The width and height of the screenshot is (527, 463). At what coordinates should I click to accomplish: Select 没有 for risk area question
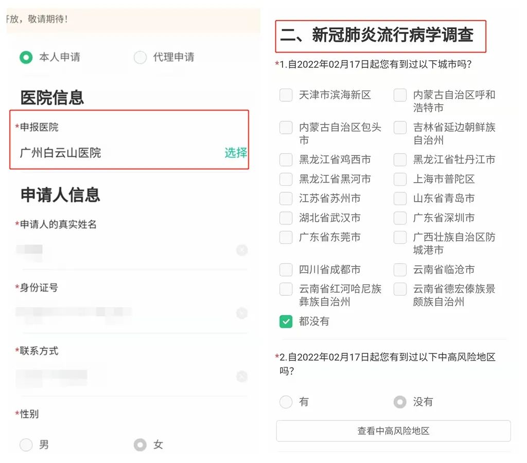pyautogui.click(x=400, y=401)
